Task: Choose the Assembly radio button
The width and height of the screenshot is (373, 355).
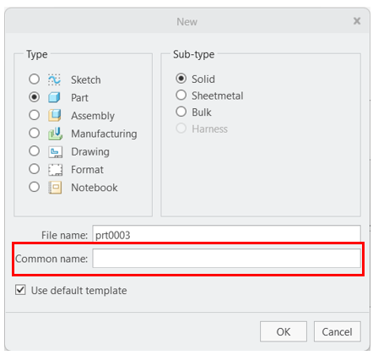Action: tap(34, 115)
